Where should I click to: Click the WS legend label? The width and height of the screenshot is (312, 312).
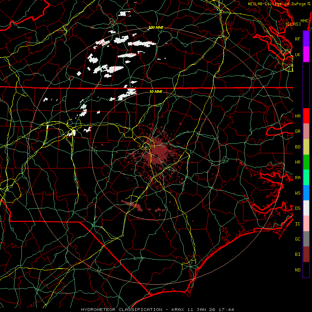(297, 193)
